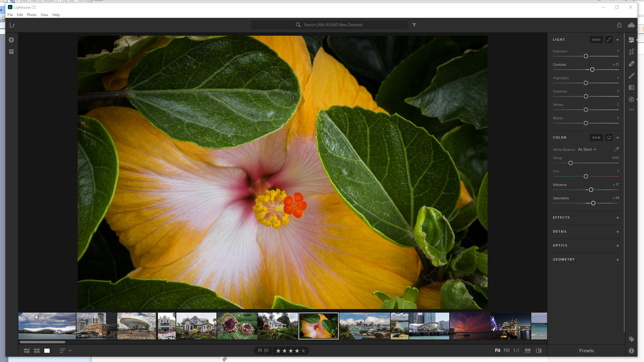The image size is (644, 362).
Task: Open the three-dot more options menu
Action: [x=632, y=110]
